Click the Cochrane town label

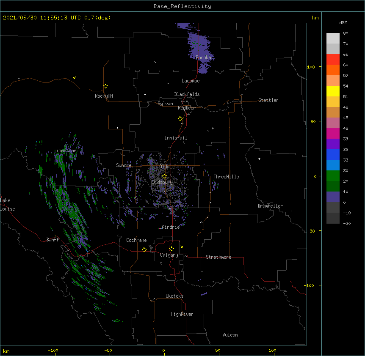[x=136, y=240]
